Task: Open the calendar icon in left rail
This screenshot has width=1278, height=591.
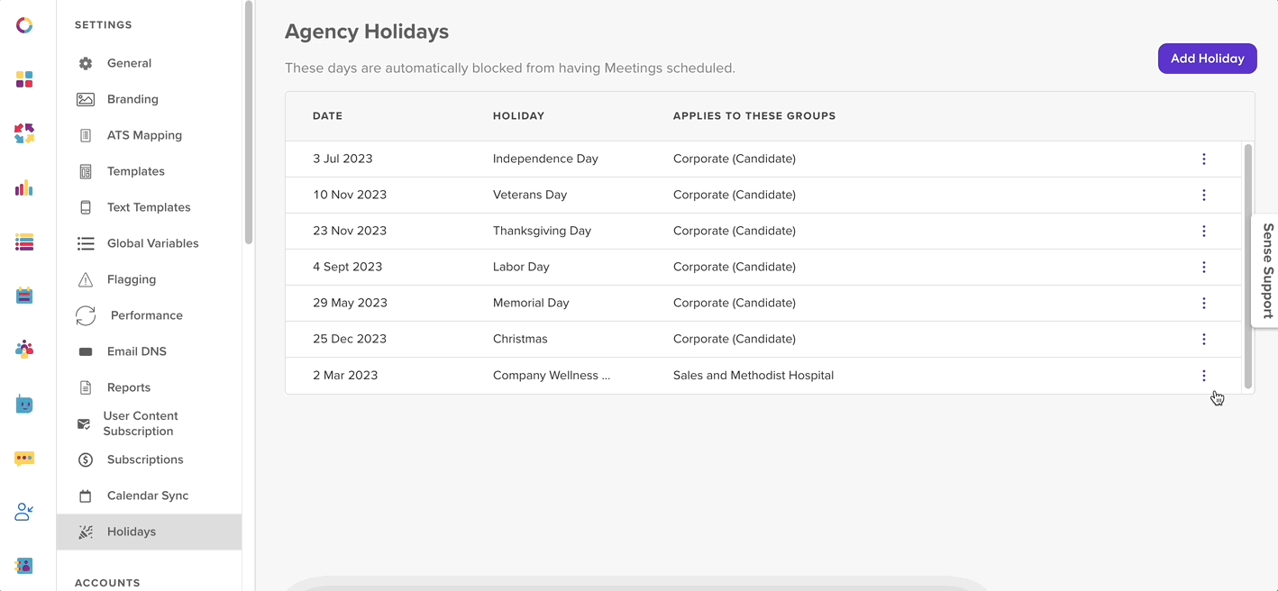Action: [24, 295]
